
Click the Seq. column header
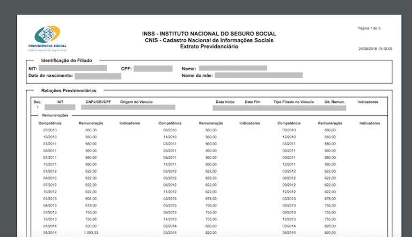coord(38,102)
